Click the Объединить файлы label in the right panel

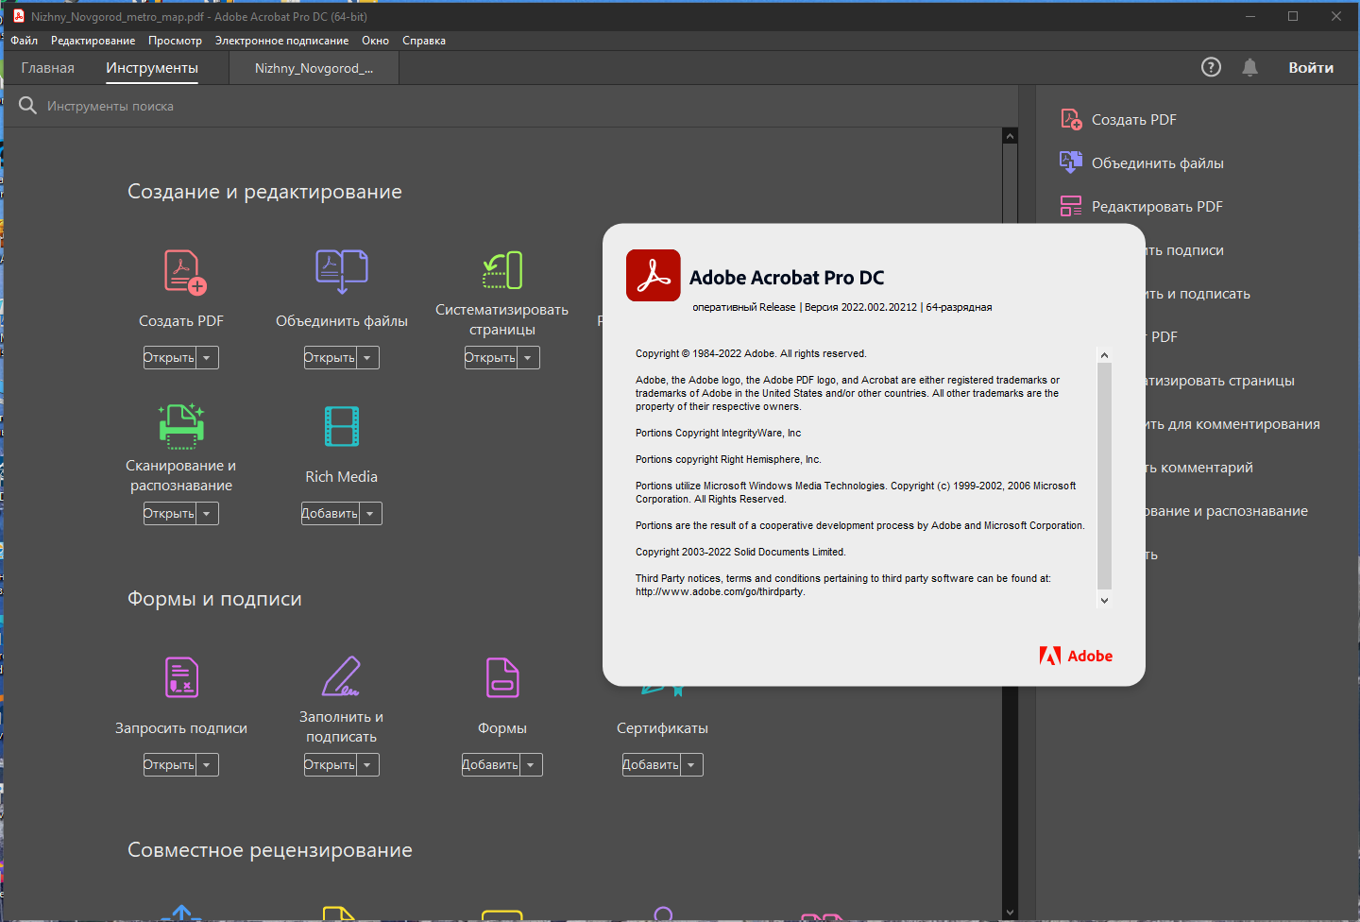[1158, 163]
